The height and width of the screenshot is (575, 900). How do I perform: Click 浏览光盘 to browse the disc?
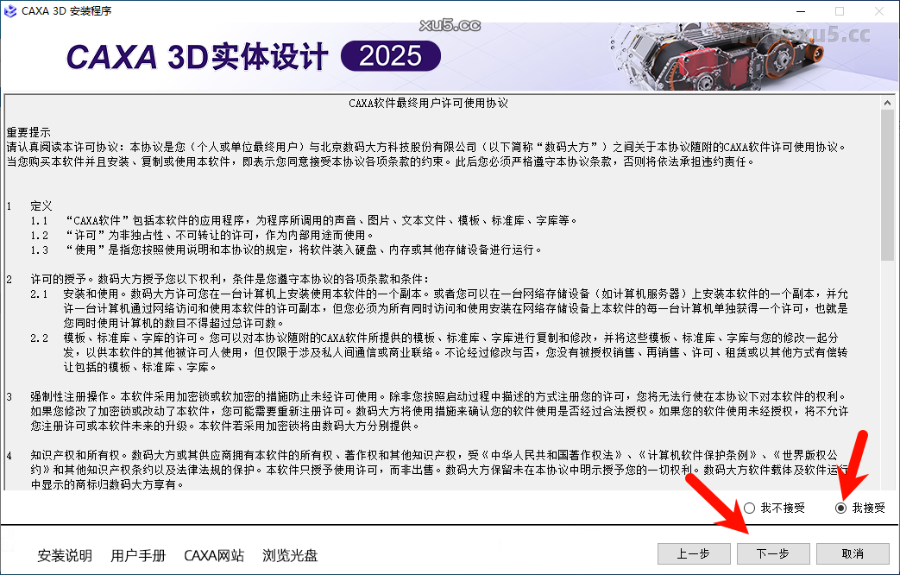[291, 556]
